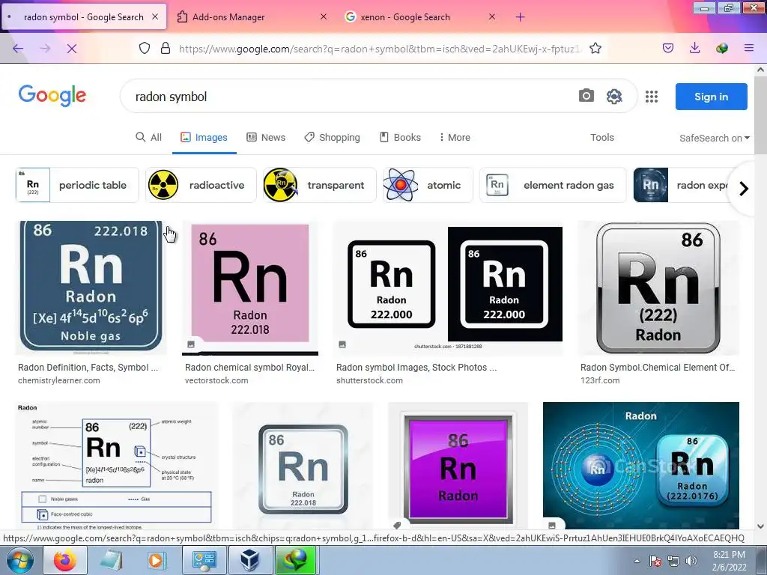The image size is (767, 575).
Task: Open tracking protection shield icon
Action: [145, 48]
